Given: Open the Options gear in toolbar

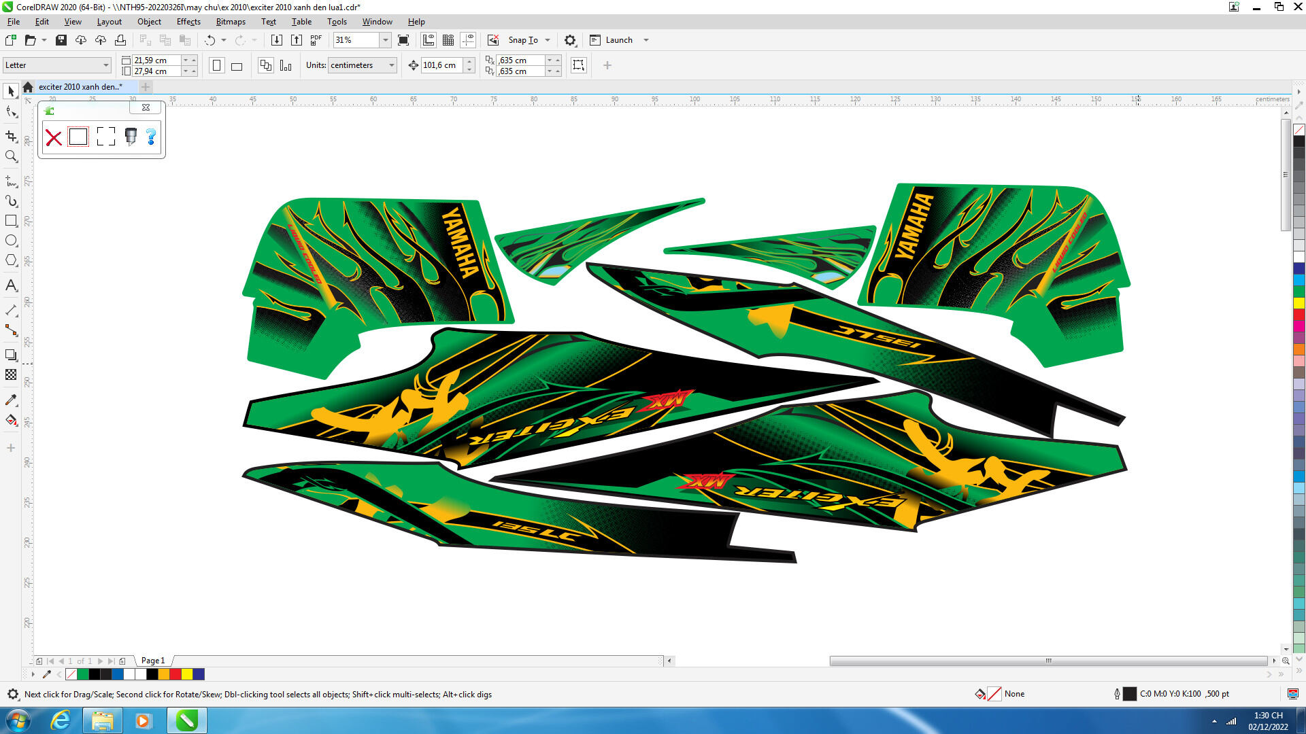Looking at the screenshot, I should pyautogui.click(x=570, y=40).
